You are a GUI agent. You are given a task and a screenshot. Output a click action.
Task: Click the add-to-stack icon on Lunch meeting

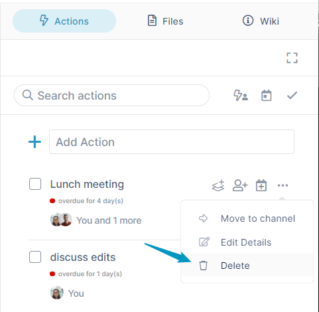point(218,185)
